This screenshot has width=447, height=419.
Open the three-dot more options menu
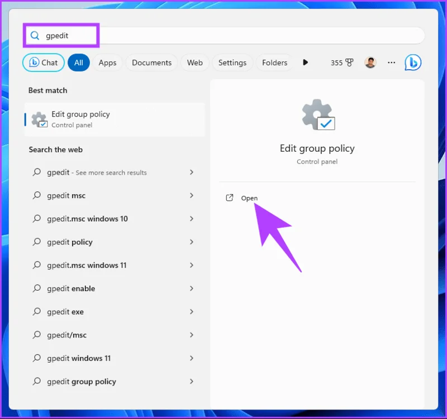pyautogui.click(x=392, y=62)
